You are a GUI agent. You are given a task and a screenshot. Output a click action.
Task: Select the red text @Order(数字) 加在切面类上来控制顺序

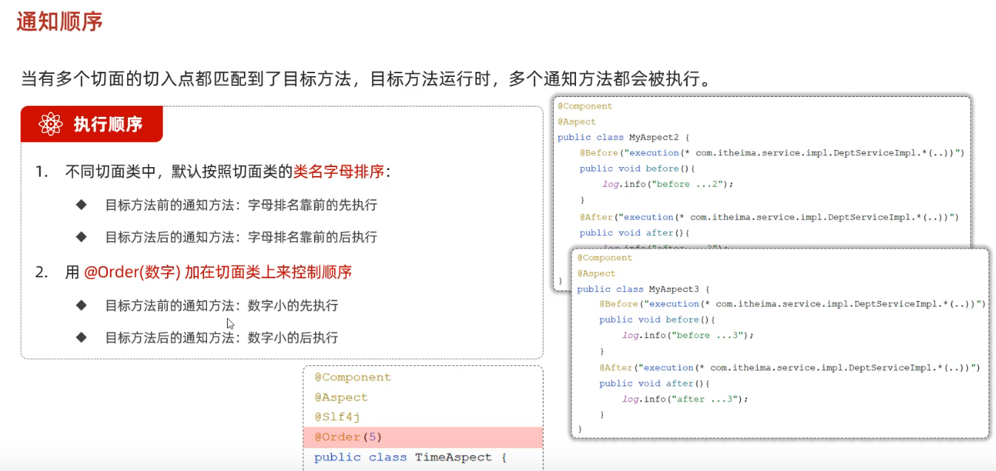click(218, 272)
